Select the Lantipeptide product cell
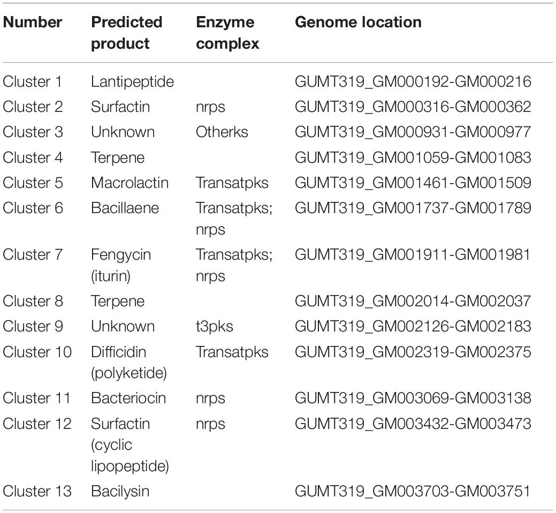This screenshot has width=556, height=513. [x=132, y=82]
